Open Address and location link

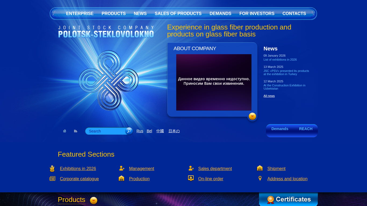coord(287,179)
